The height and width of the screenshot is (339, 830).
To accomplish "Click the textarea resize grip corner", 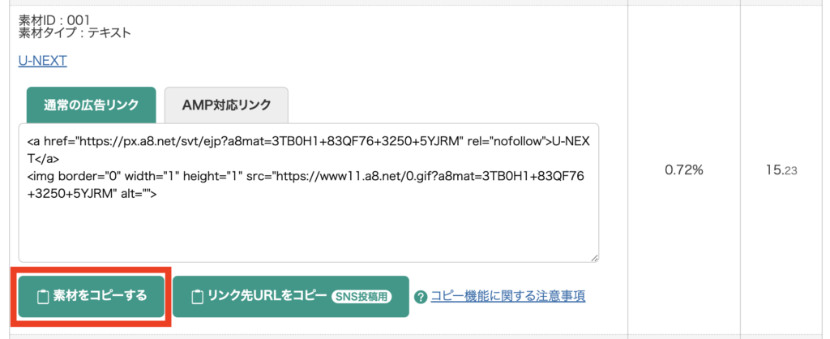I will coord(594,258).
